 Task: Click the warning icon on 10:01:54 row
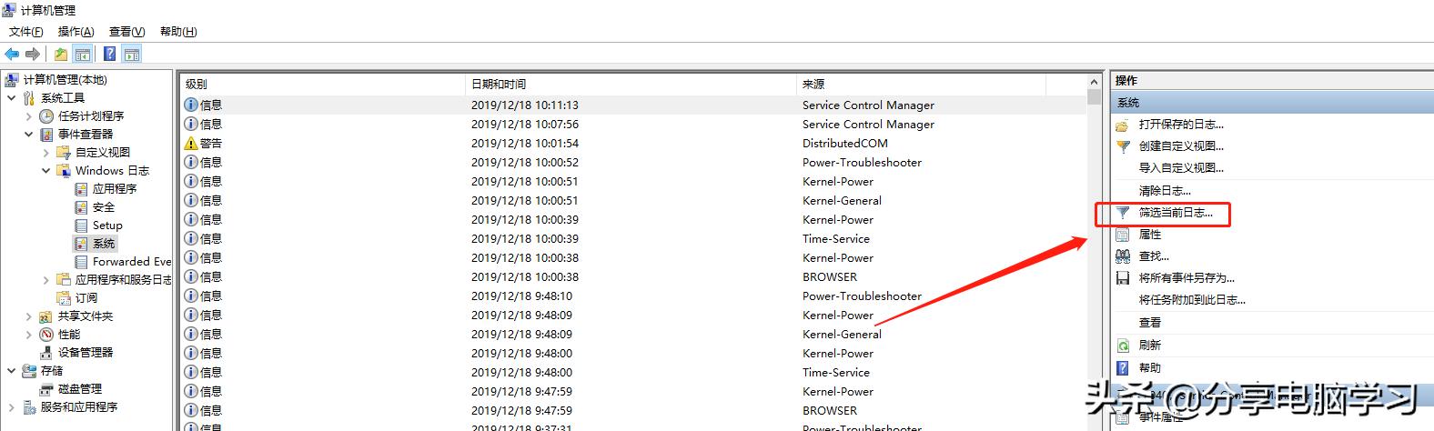(x=191, y=144)
